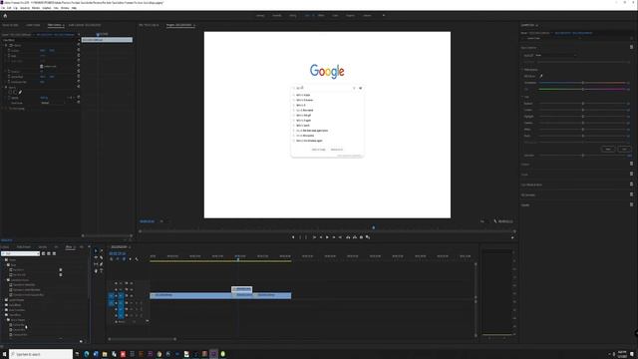This screenshot has height=359, width=638.
Task: Click the free-draw bezier mask pen under Opacity
Action: (x=20, y=93)
